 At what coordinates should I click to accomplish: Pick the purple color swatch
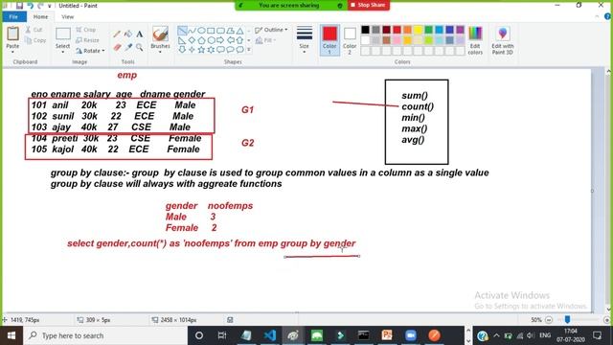point(460,30)
